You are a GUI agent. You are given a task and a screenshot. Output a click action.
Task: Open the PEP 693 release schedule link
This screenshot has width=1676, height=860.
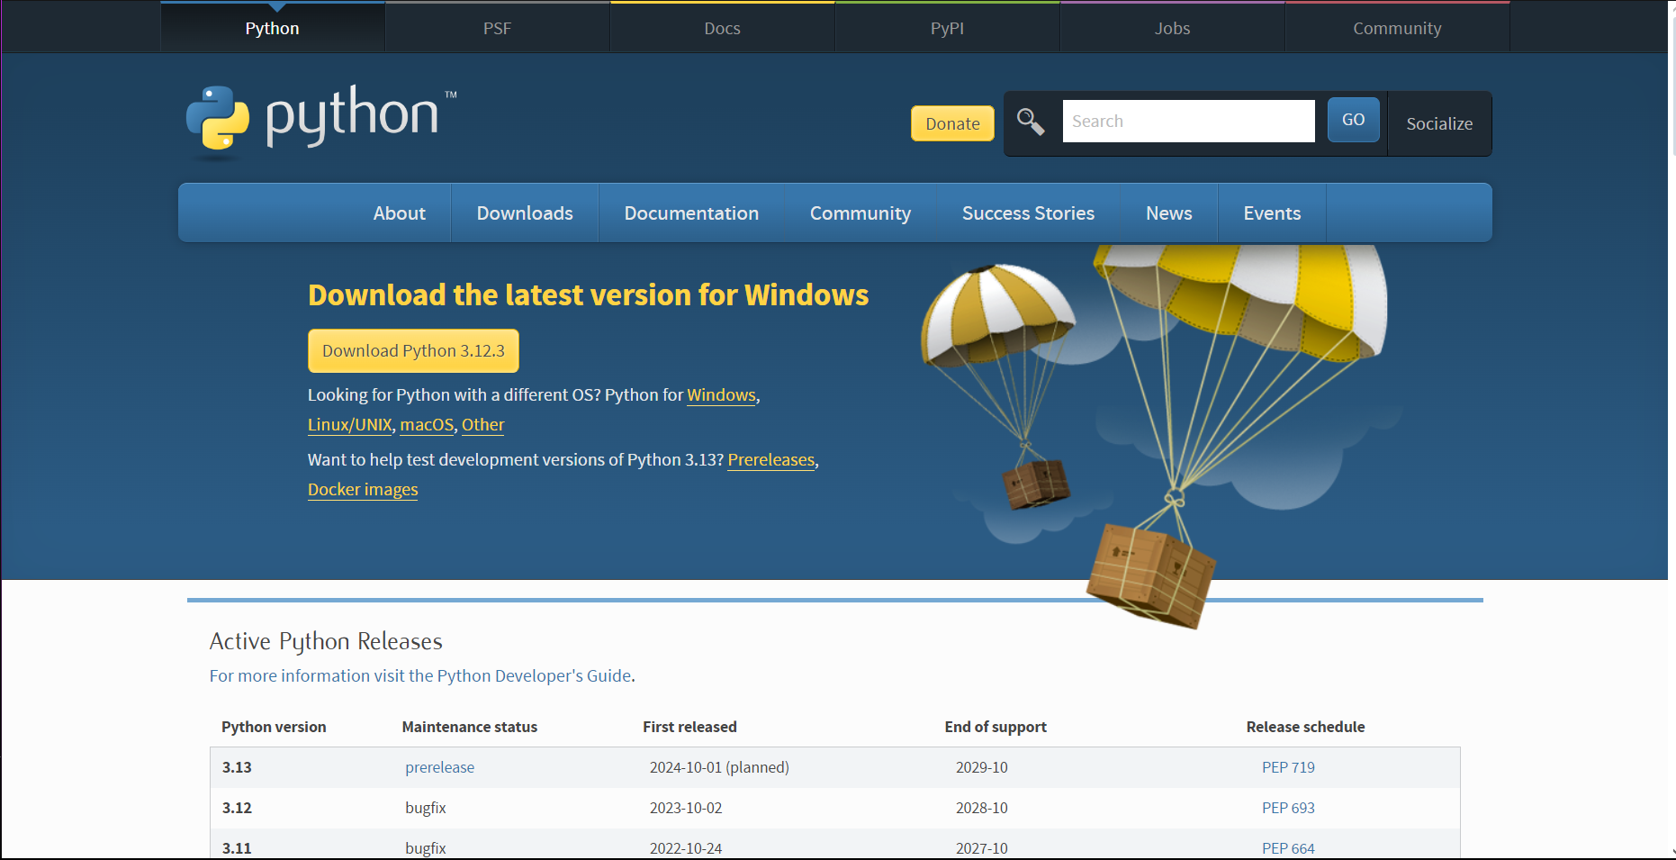click(x=1288, y=808)
